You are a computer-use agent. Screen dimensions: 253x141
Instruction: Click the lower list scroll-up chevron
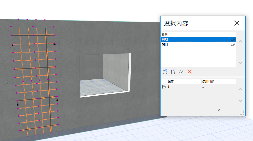point(240,89)
